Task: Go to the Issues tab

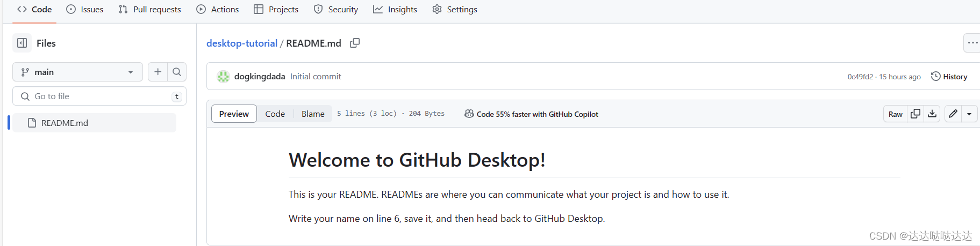Action: coord(85,10)
